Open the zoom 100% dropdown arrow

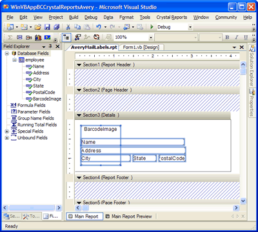151,37
